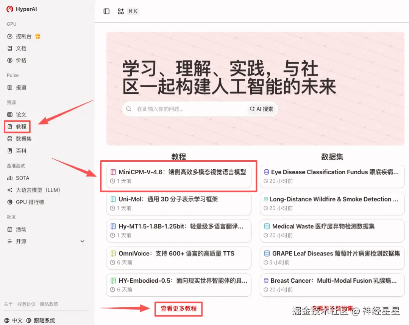
Task: Open 数据集 in the sidebar
Action: pyautogui.click(x=23, y=139)
